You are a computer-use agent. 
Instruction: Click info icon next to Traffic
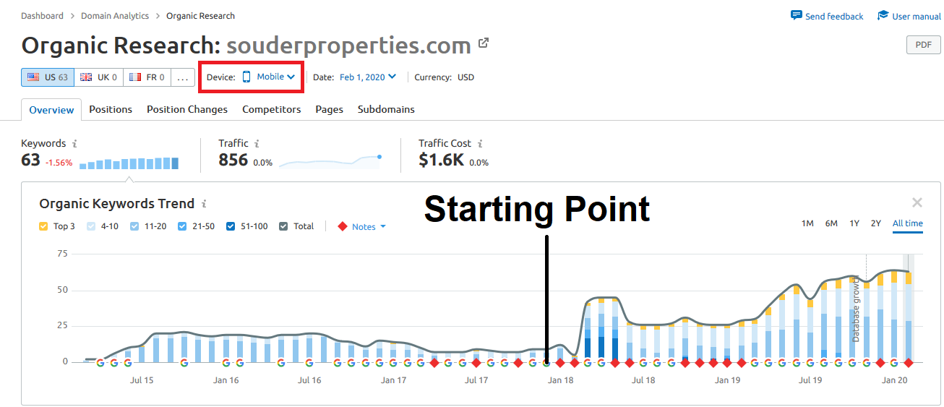click(257, 144)
